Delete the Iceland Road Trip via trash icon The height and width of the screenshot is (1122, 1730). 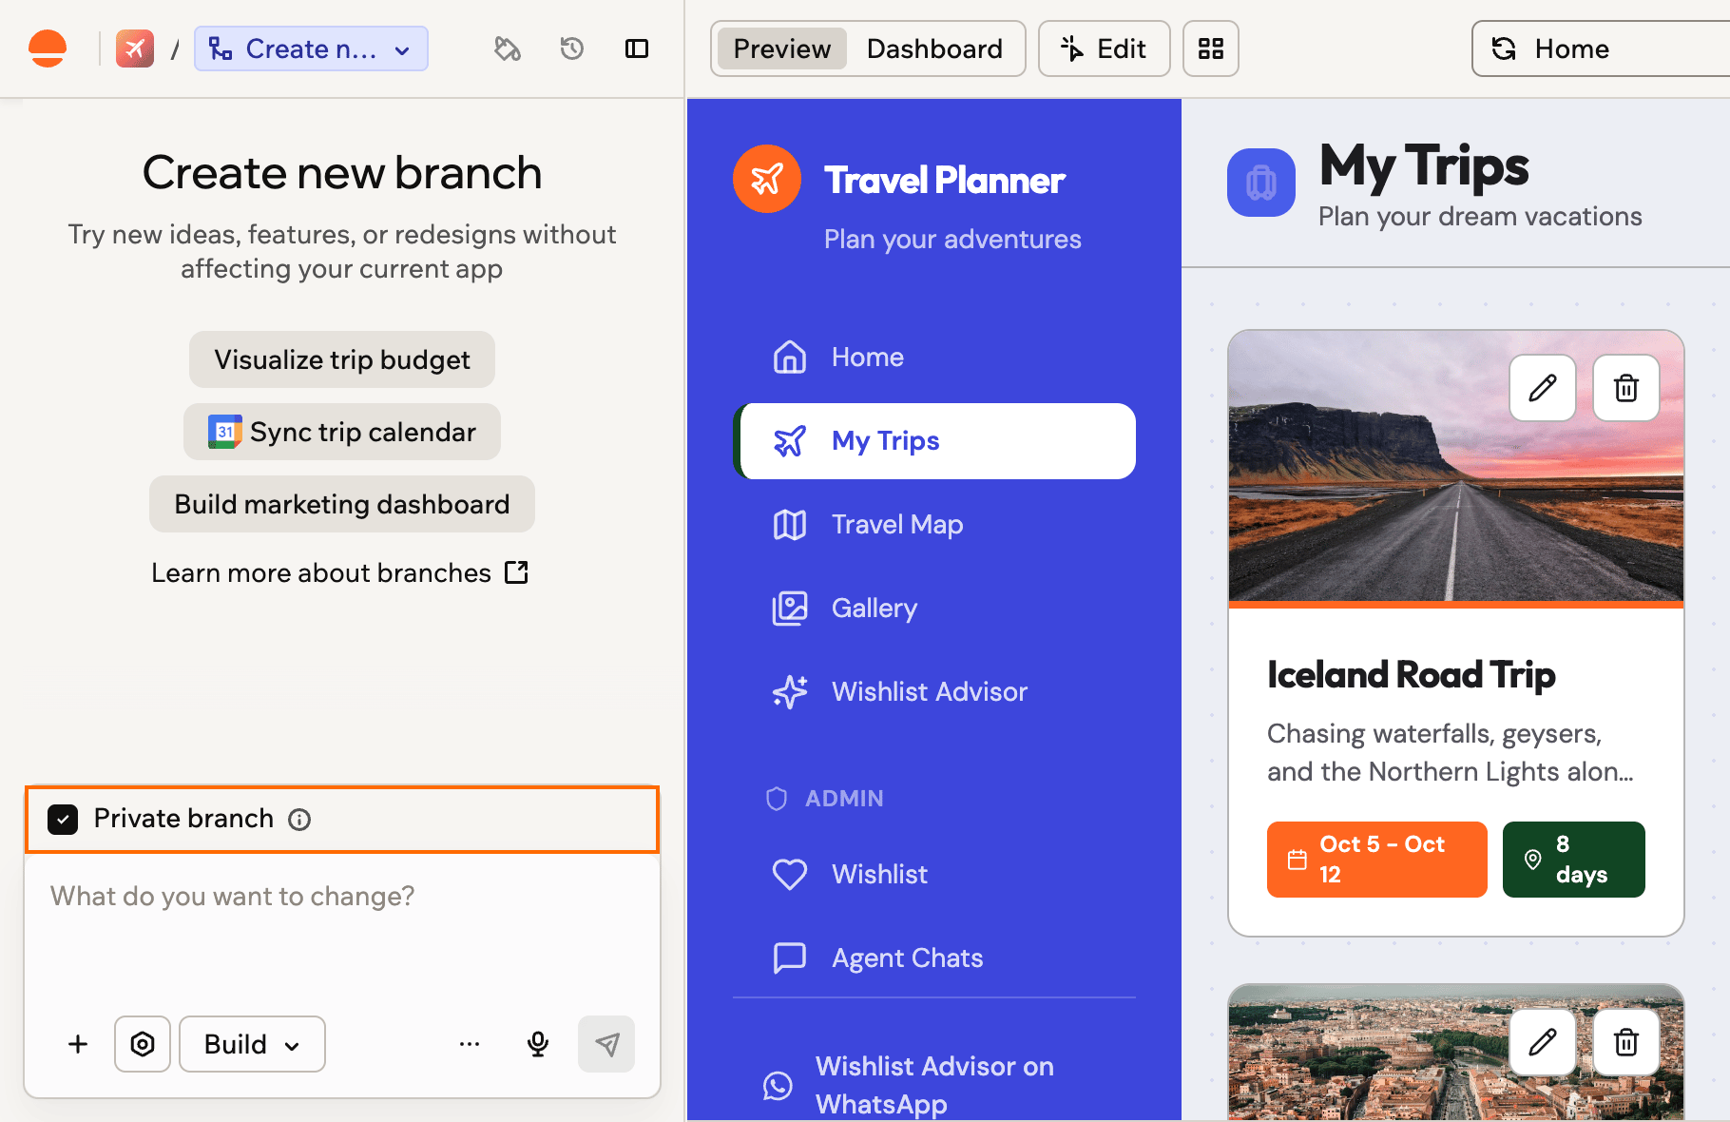coord(1626,388)
